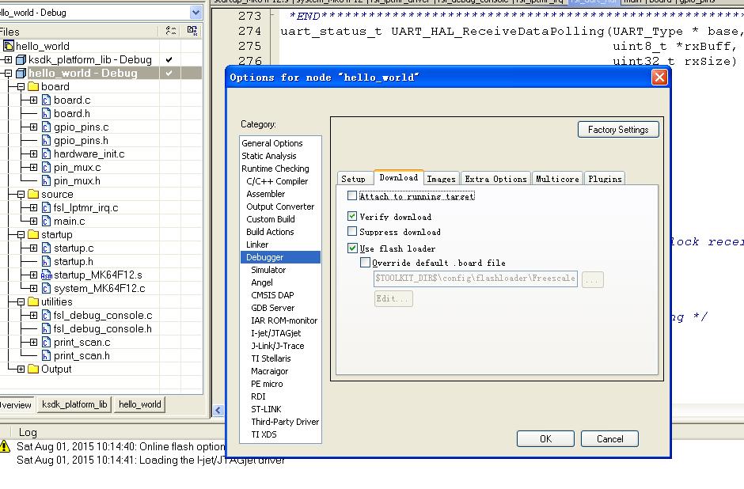Collapse the startup folder

(x=21, y=235)
